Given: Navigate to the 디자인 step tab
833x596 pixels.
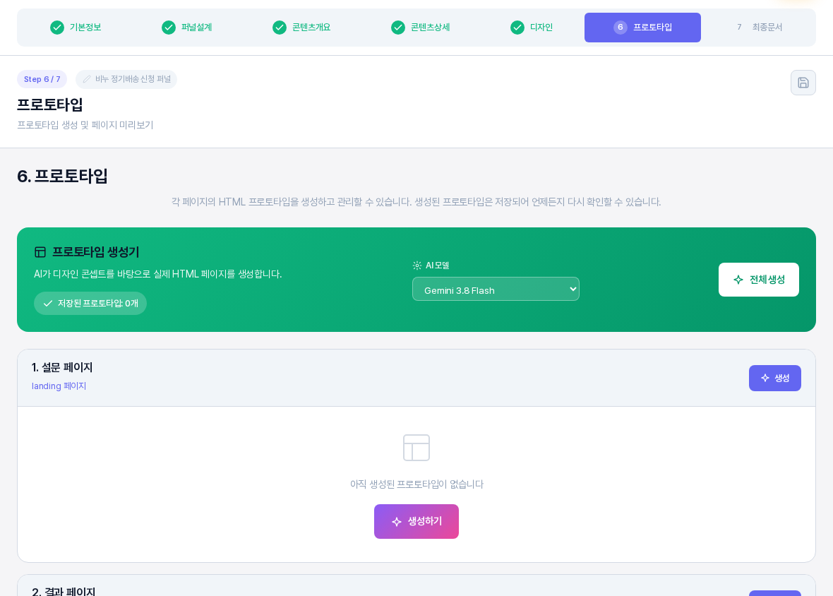Looking at the screenshot, I should (x=532, y=27).
